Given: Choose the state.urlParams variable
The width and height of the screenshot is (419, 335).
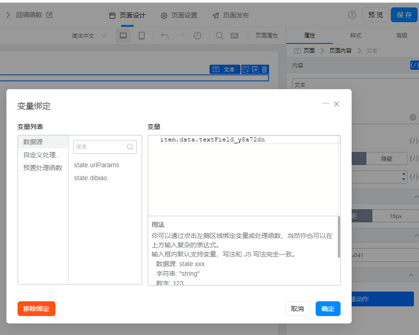Looking at the screenshot, I should (x=96, y=165).
